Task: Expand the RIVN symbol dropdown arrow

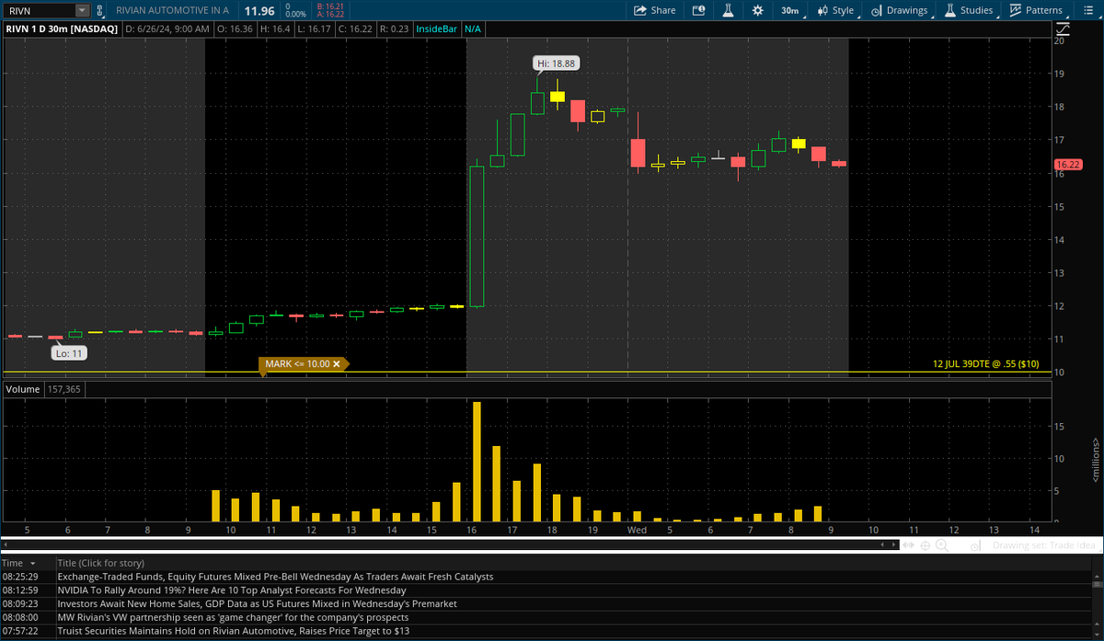Action: pos(82,10)
